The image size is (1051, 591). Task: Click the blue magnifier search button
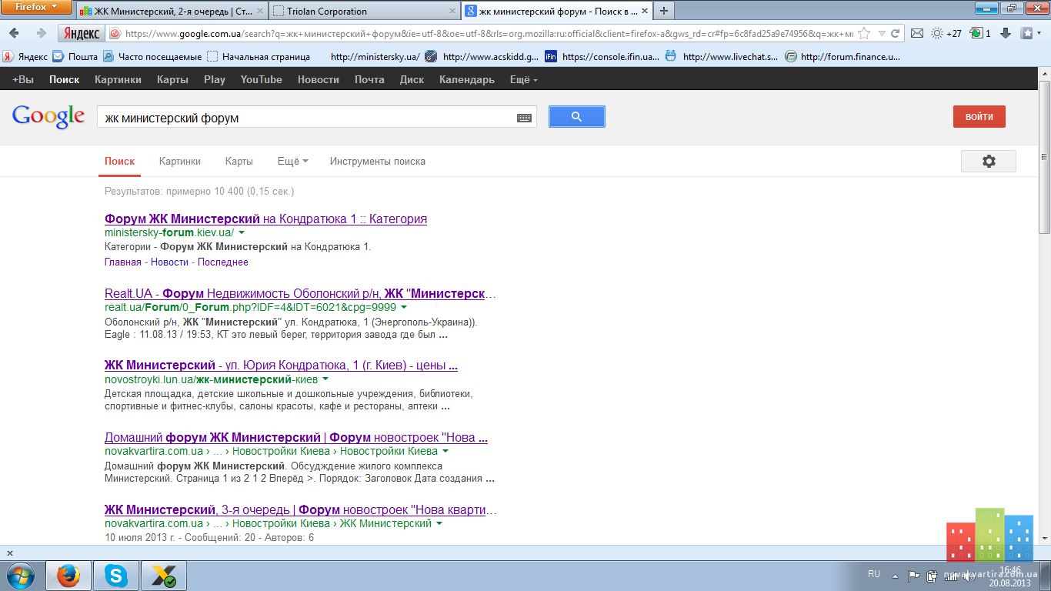tap(576, 117)
